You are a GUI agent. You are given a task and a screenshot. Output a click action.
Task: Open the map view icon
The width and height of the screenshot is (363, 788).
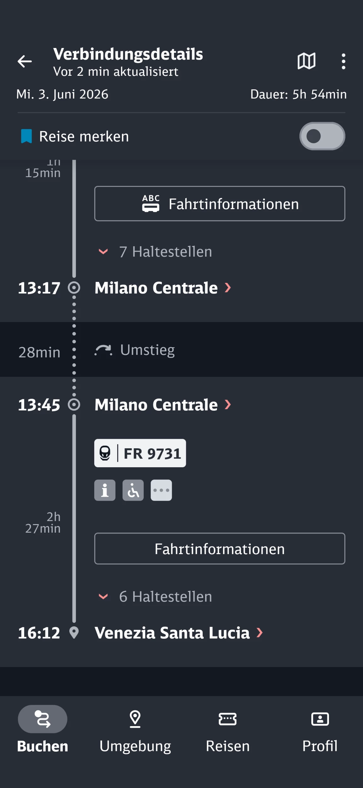(306, 61)
